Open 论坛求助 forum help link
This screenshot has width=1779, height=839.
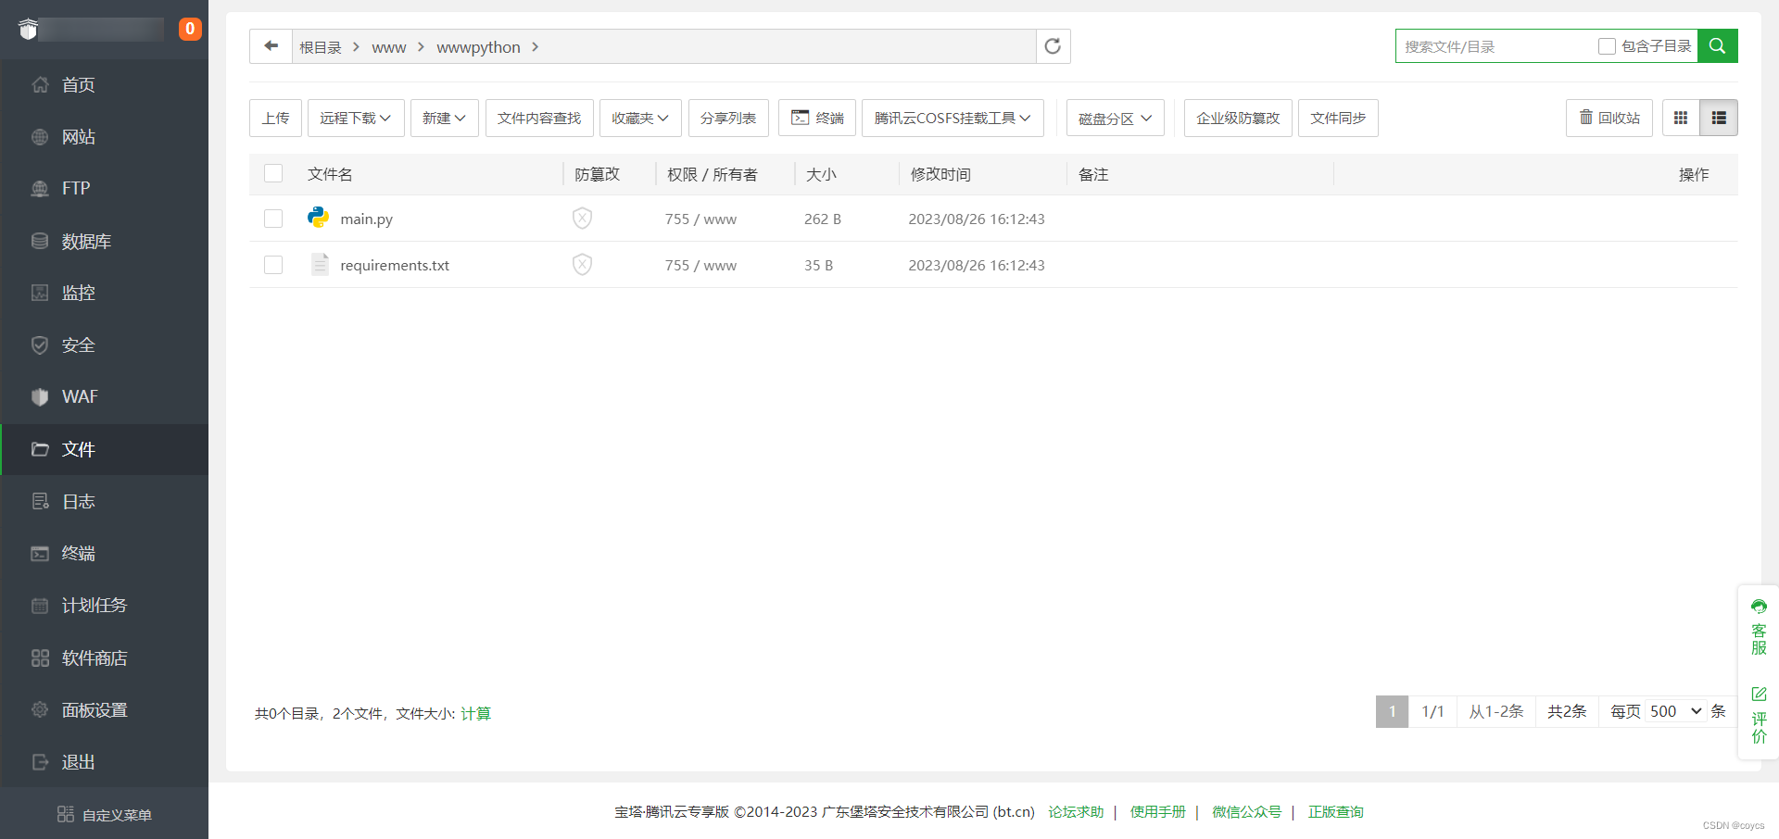click(x=1076, y=812)
